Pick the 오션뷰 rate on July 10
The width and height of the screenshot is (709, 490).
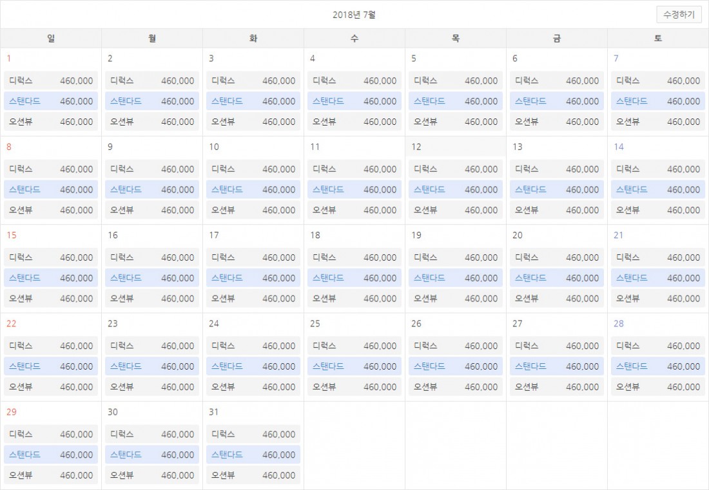coord(253,210)
